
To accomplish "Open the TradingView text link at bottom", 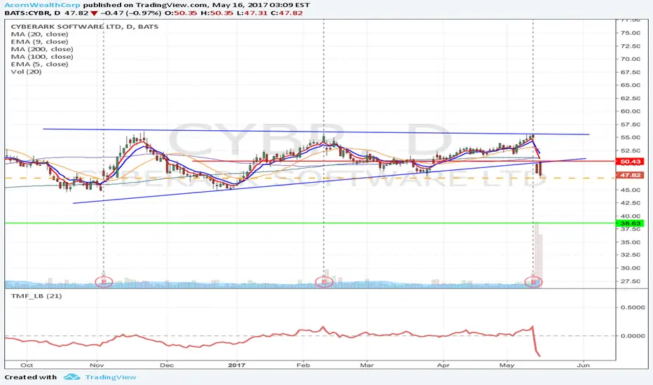I will 111,377.
